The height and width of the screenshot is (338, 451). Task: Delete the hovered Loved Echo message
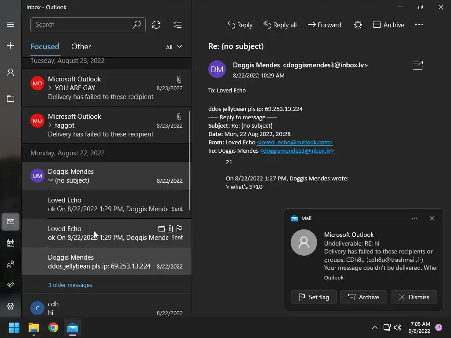coord(170,228)
